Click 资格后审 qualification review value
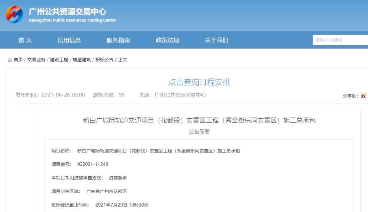Screen dimensions: 368x212 point(118,178)
